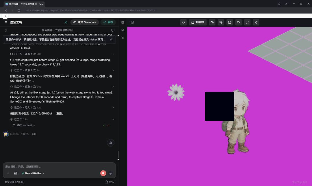Stop generation with the red stop button
This screenshot has height=186, width=312.
click(x=103, y=173)
